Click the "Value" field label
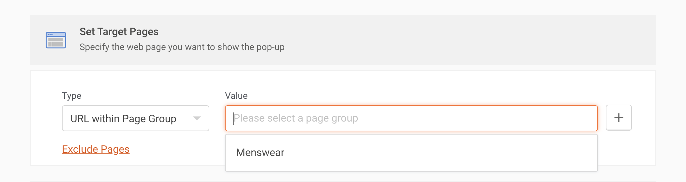The image size is (686, 182). [236, 96]
